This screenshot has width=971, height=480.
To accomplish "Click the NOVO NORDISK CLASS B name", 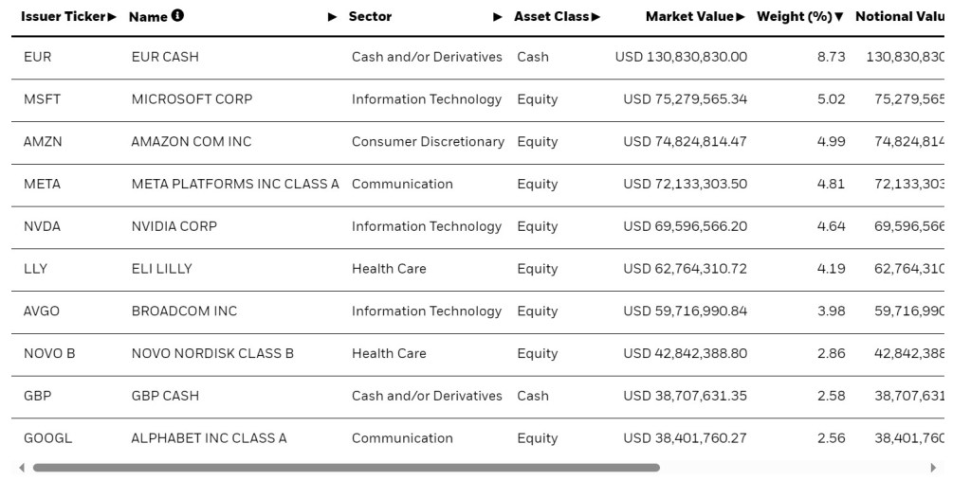I will point(212,353).
